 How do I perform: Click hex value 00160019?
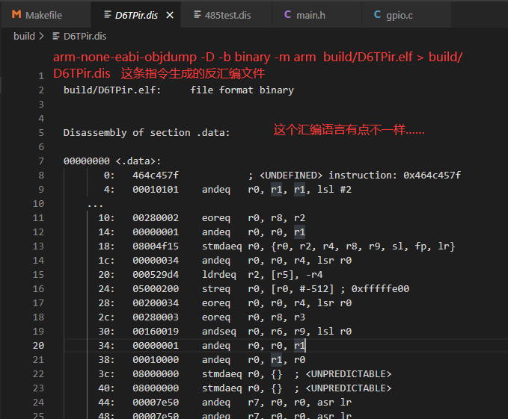pos(156,332)
